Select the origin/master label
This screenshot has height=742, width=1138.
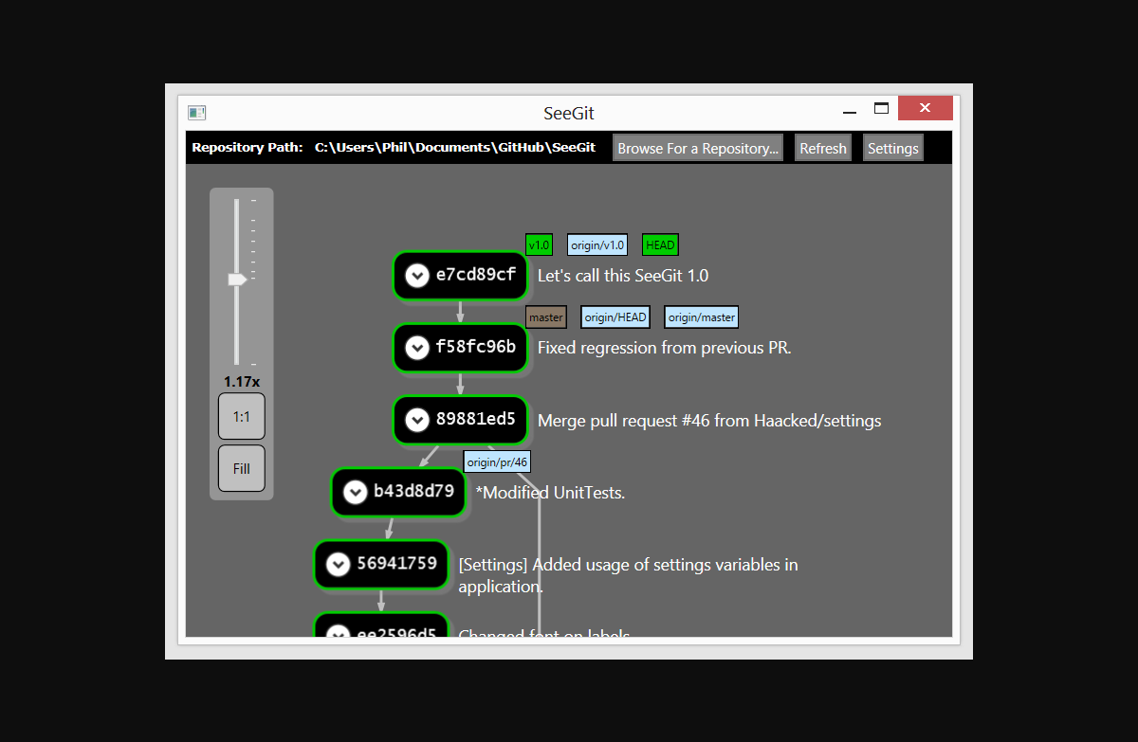tap(701, 317)
